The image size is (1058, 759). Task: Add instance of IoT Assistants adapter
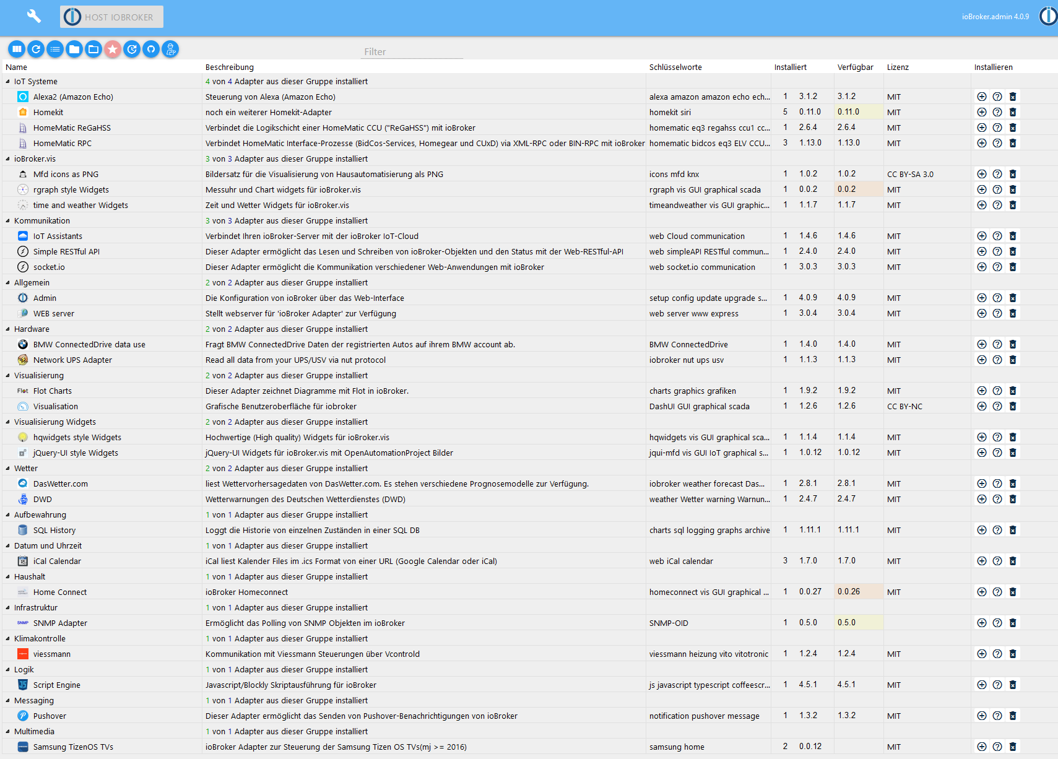[x=982, y=236]
